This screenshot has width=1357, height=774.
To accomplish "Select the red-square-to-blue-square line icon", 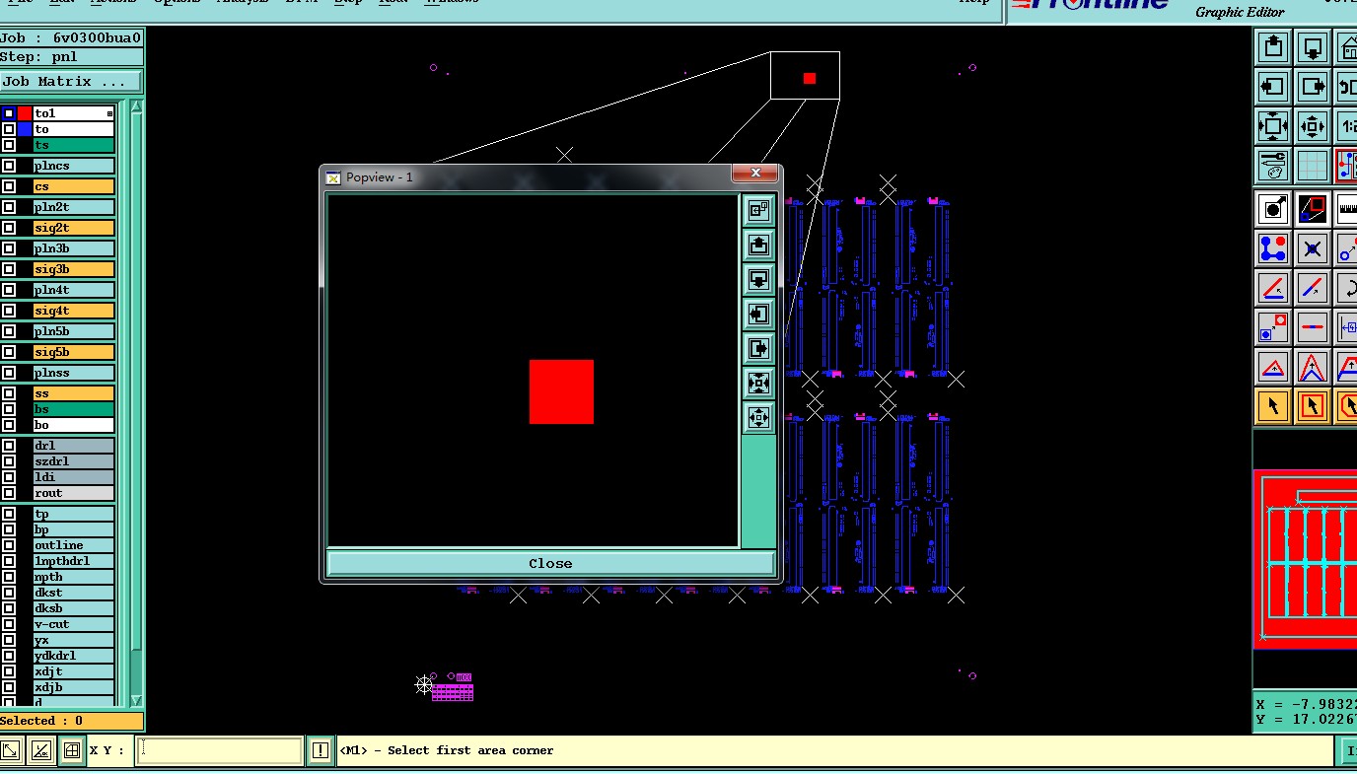I will (1312, 209).
